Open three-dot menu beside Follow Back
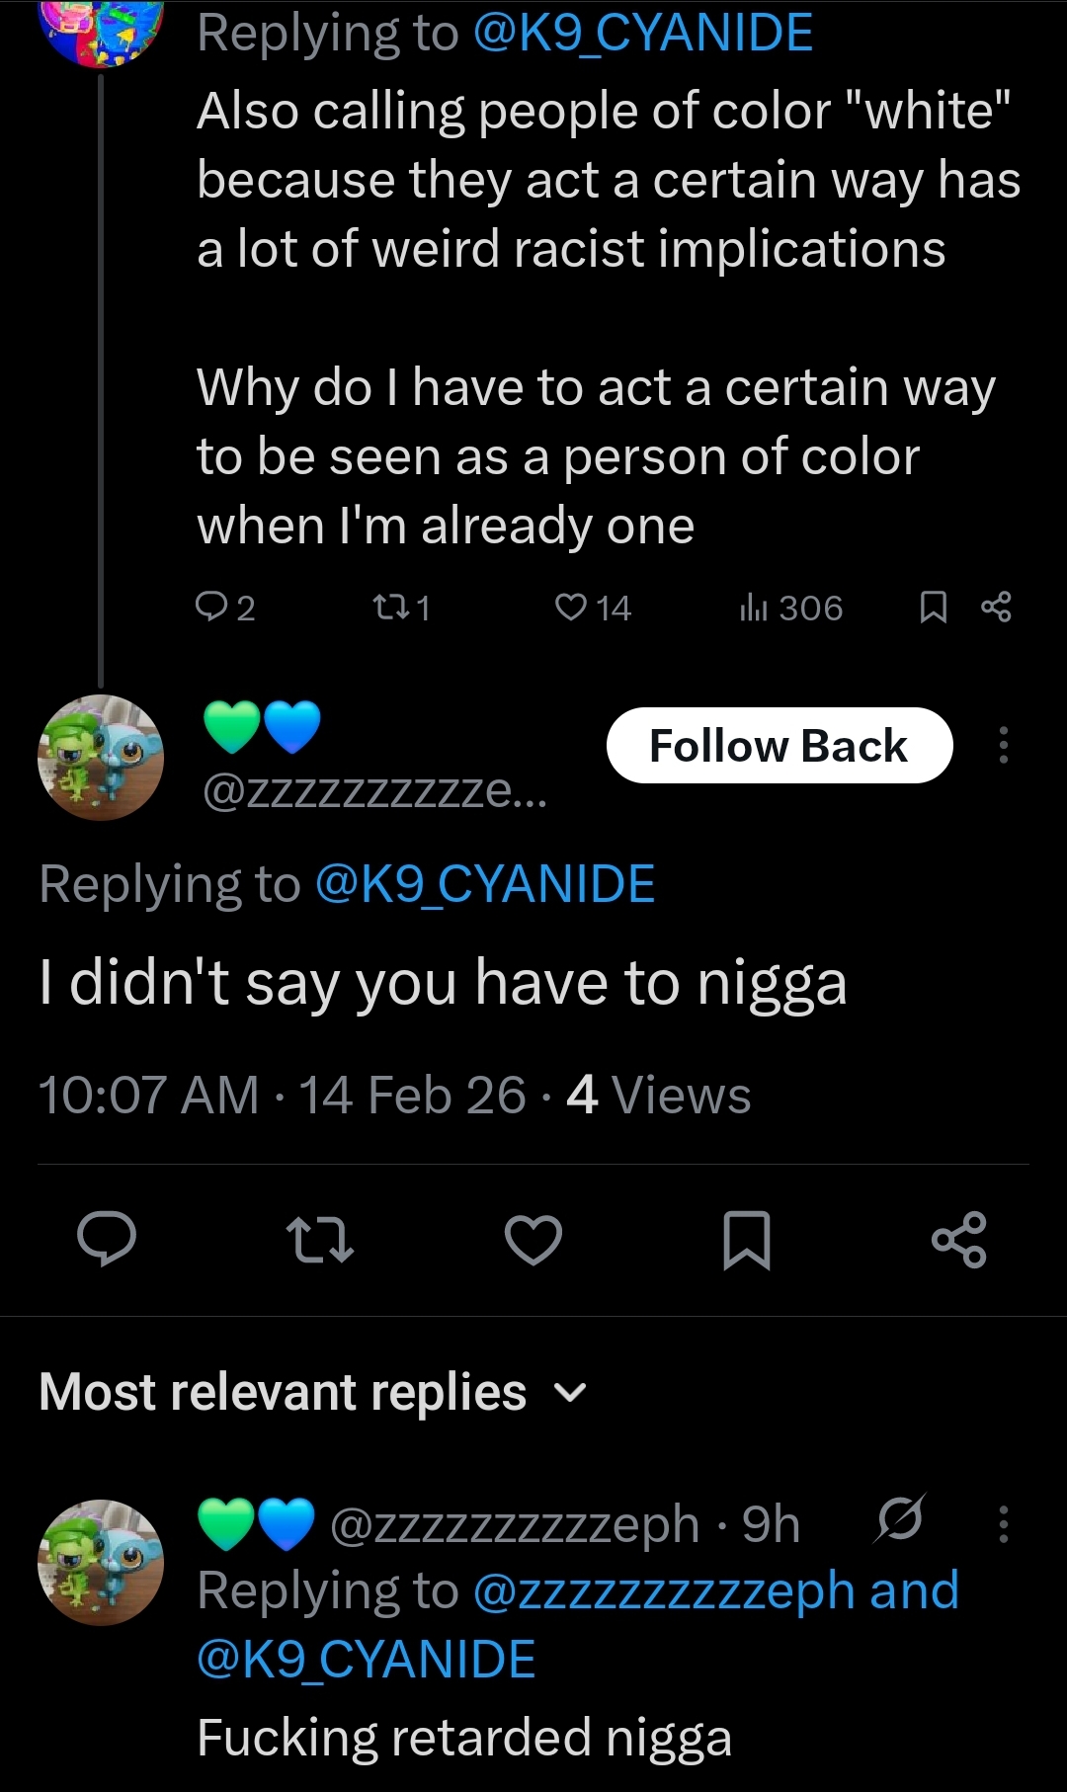 point(1003,745)
